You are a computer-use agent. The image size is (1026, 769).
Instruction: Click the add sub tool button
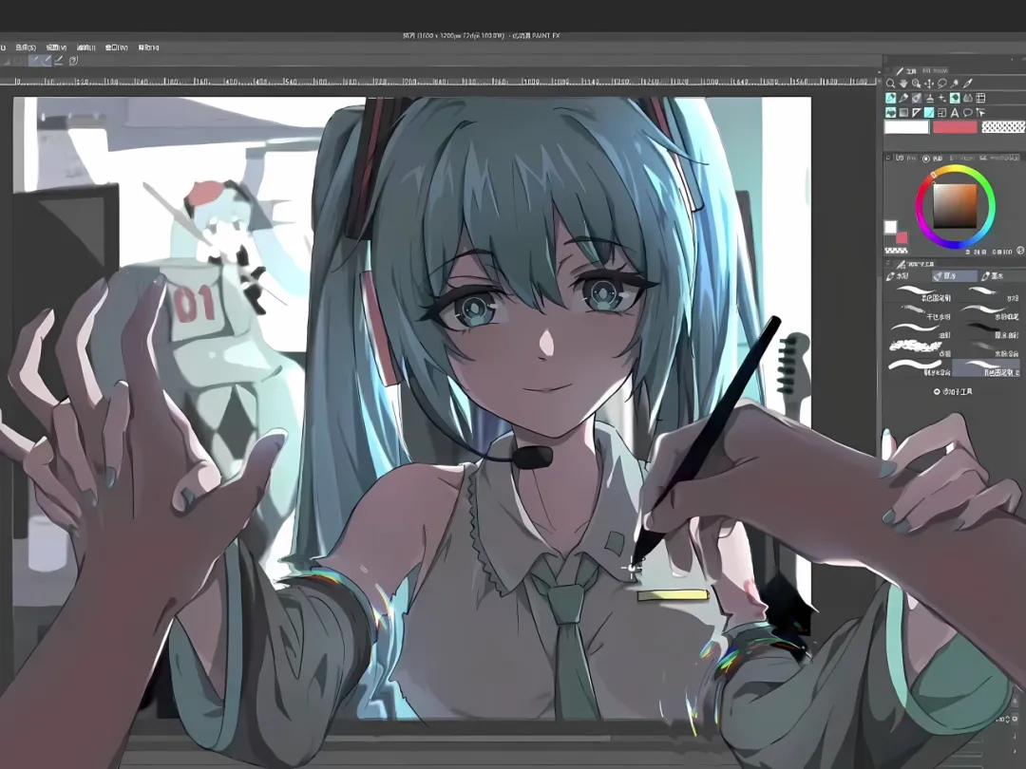(954, 392)
